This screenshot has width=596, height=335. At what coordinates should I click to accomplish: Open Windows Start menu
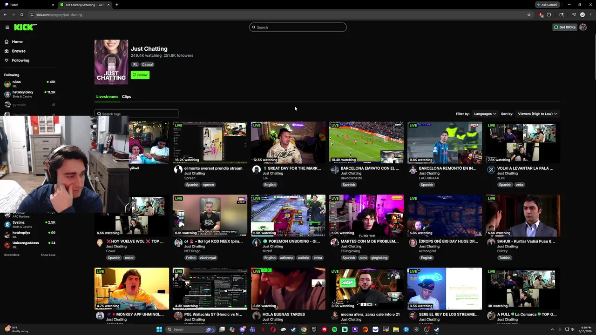click(159, 329)
